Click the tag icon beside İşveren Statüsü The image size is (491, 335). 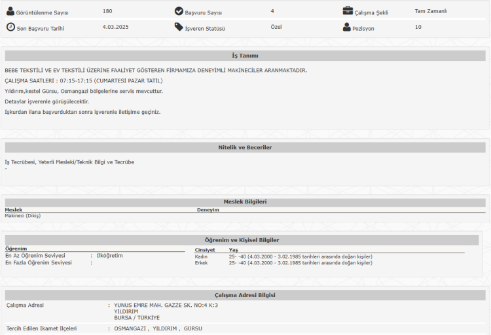coord(179,27)
